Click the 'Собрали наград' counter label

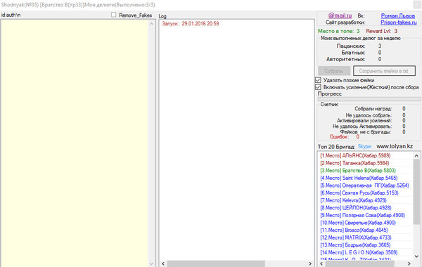[373, 109]
